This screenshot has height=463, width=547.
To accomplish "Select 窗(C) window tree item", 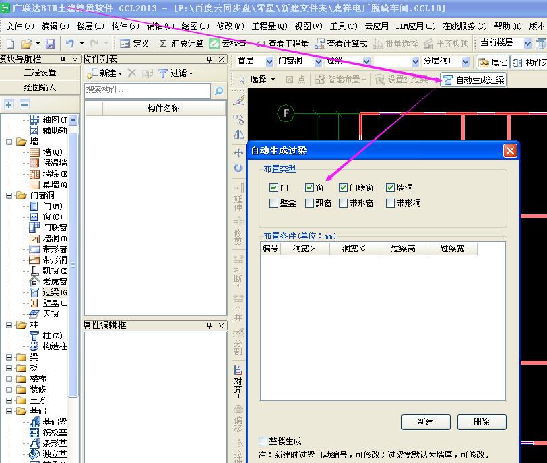I will click(46, 217).
